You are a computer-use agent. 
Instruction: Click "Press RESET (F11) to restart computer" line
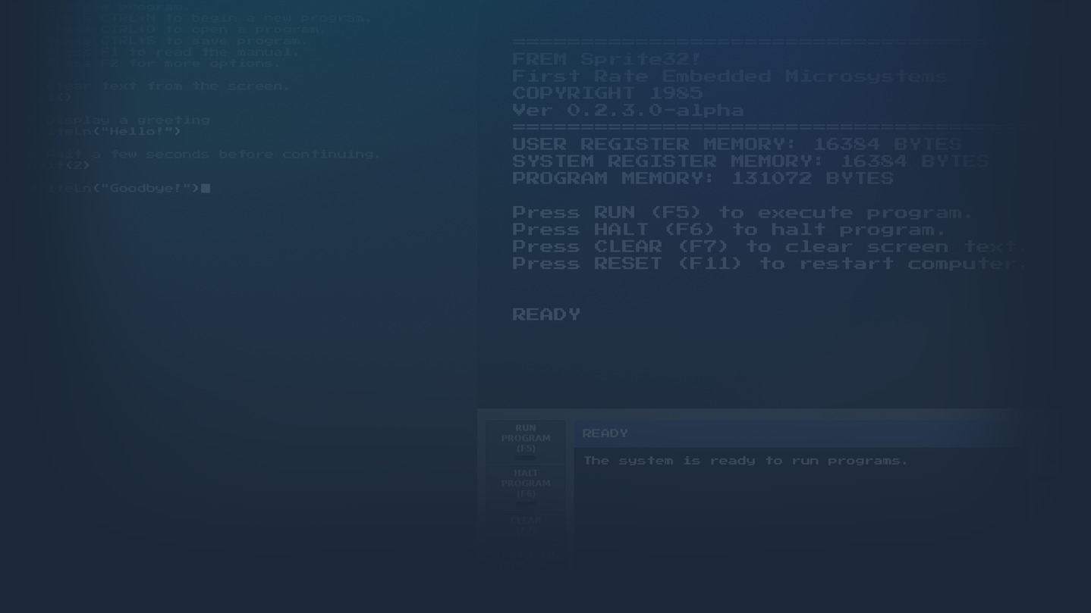769,264
